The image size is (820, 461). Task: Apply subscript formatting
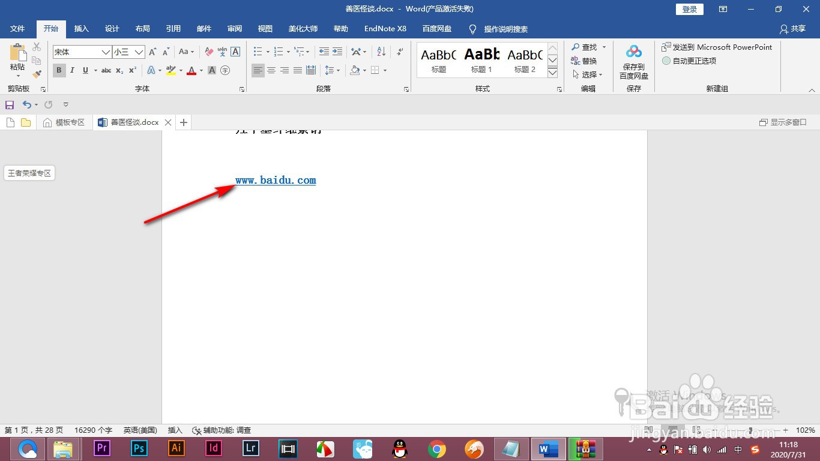pyautogui.click(x=119, y=70)
